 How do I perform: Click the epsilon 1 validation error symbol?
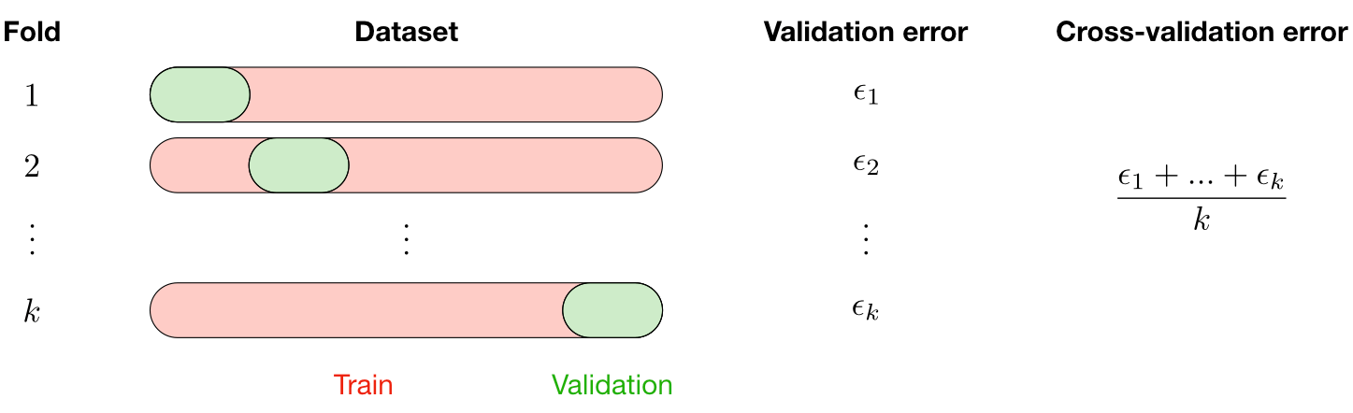[x=865, y=95]
